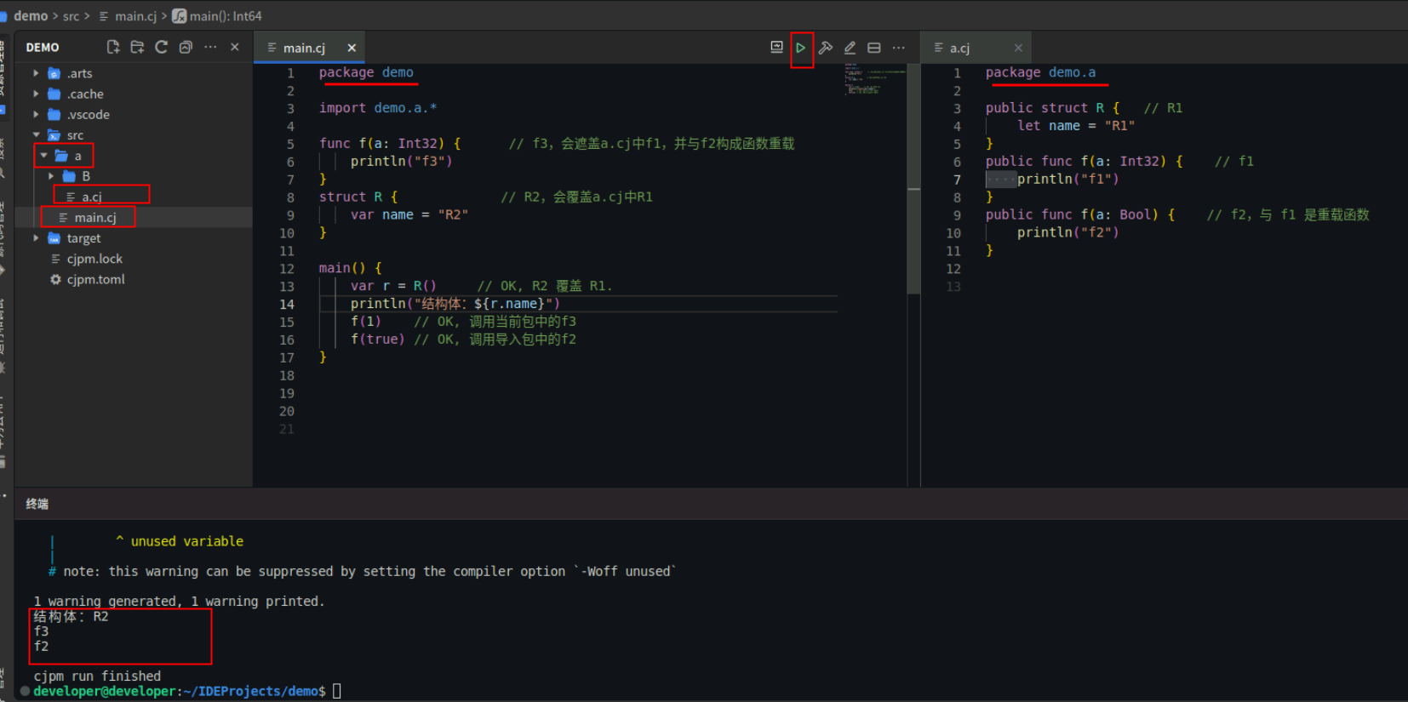Click main.cj in the breadcrumb
The width and height of the screenshot is (1408, 702).
coord(136,15)
